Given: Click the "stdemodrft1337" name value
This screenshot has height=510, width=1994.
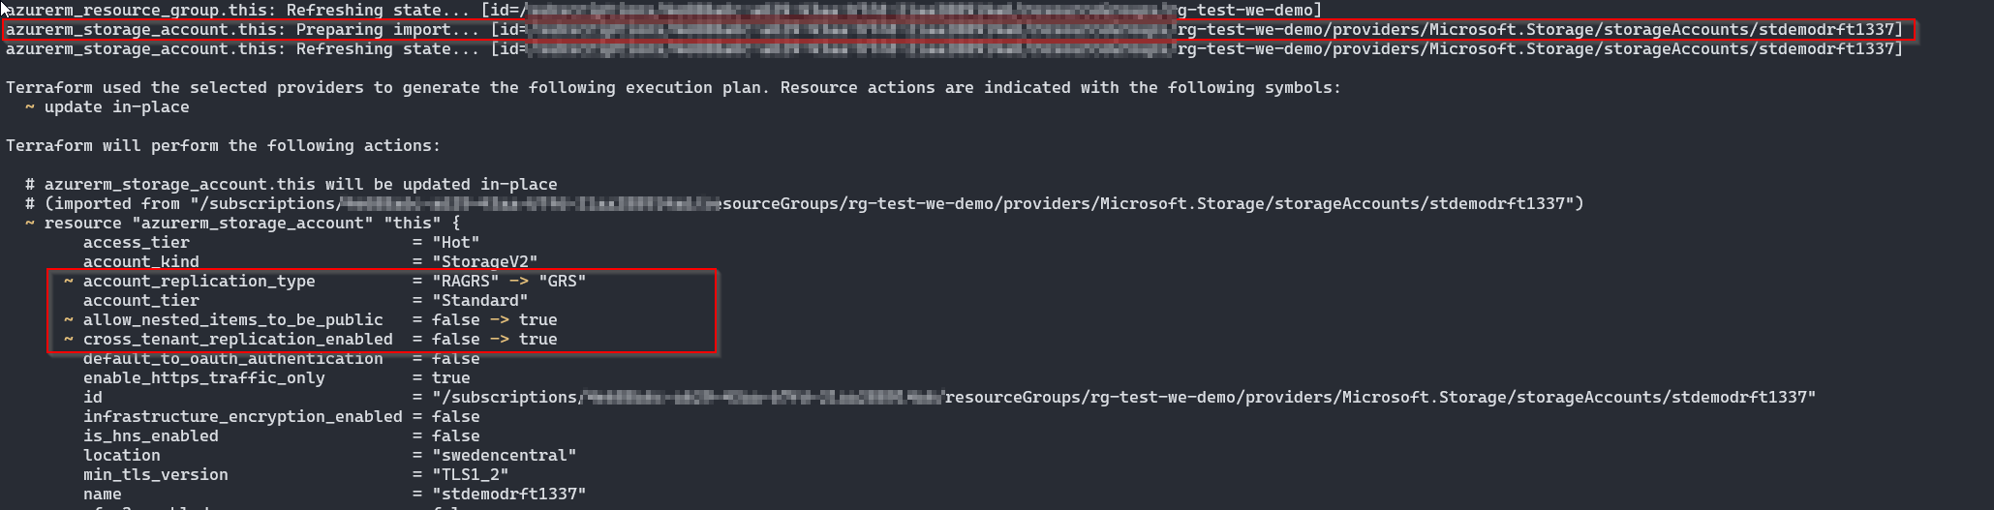Looking at the screenshot, I should 509,495.
